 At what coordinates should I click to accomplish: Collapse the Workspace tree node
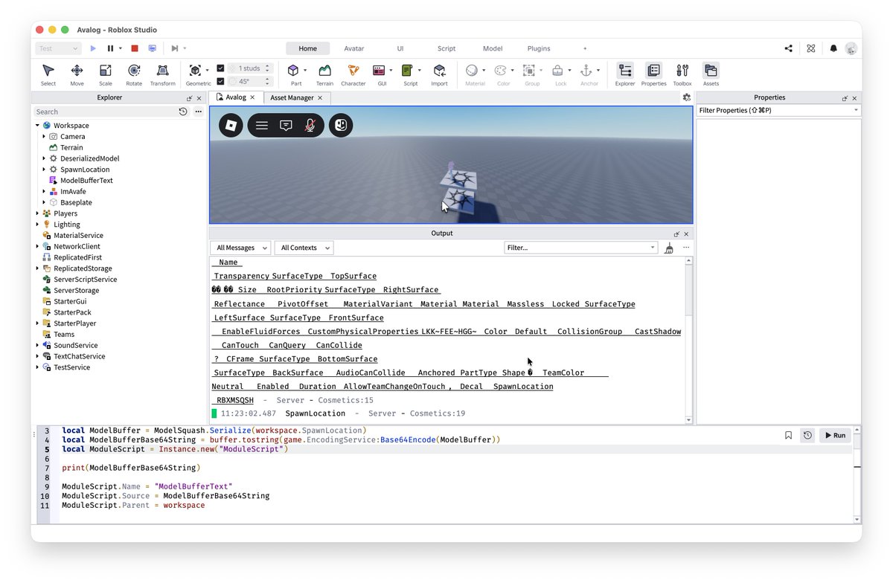(38, 126)
